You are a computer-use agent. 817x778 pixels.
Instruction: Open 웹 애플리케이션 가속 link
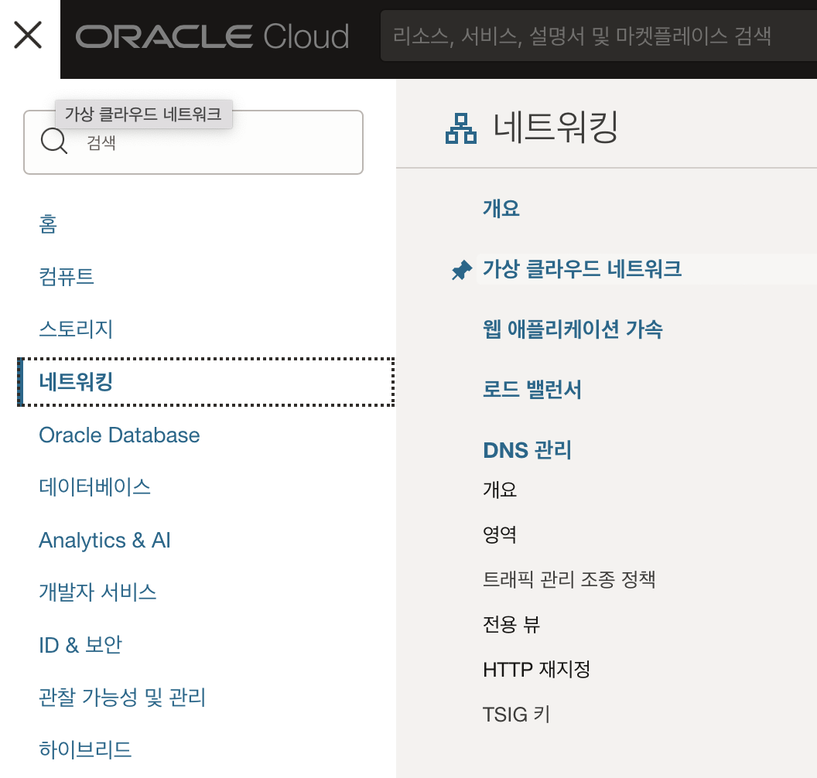pyautogui.click(x=573, y=329)
